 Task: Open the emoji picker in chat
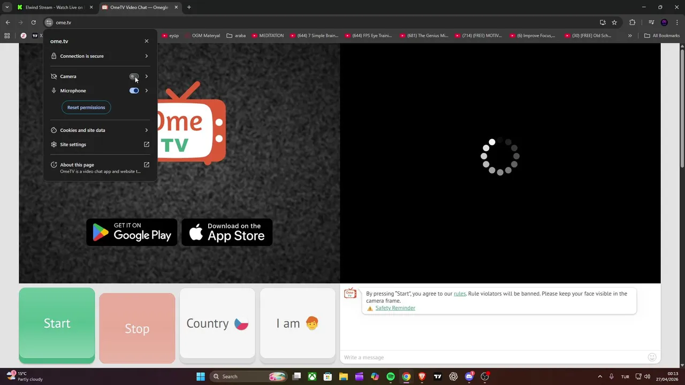[652, 357]
